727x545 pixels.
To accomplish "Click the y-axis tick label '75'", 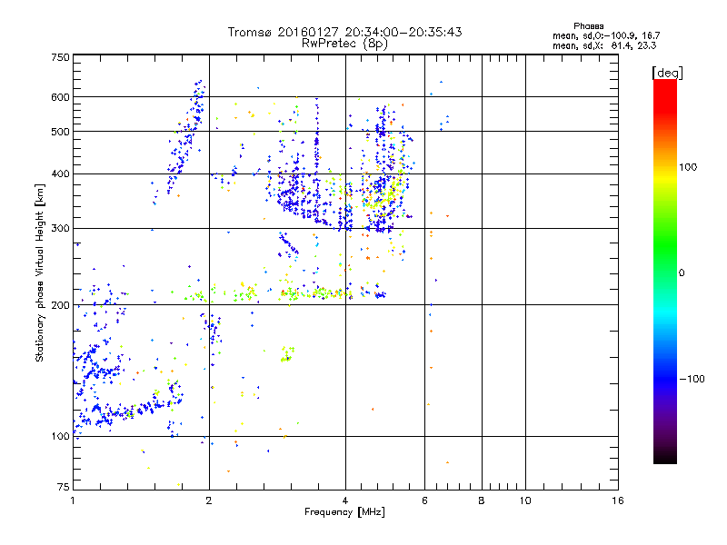I will point(64,487).
